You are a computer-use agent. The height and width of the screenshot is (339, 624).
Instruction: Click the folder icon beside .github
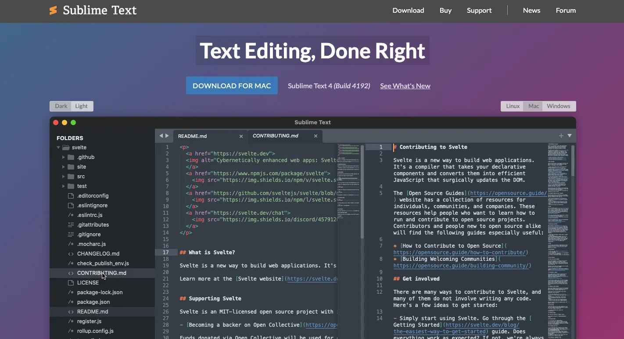coord(72,157)
